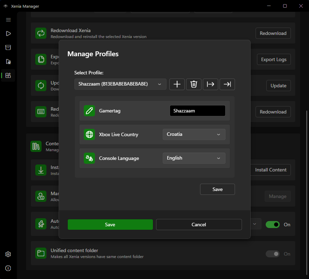This screenshot has width=309, height=279.
Task: Turn off the automation On toggle
Action: (x=273, y=225)
